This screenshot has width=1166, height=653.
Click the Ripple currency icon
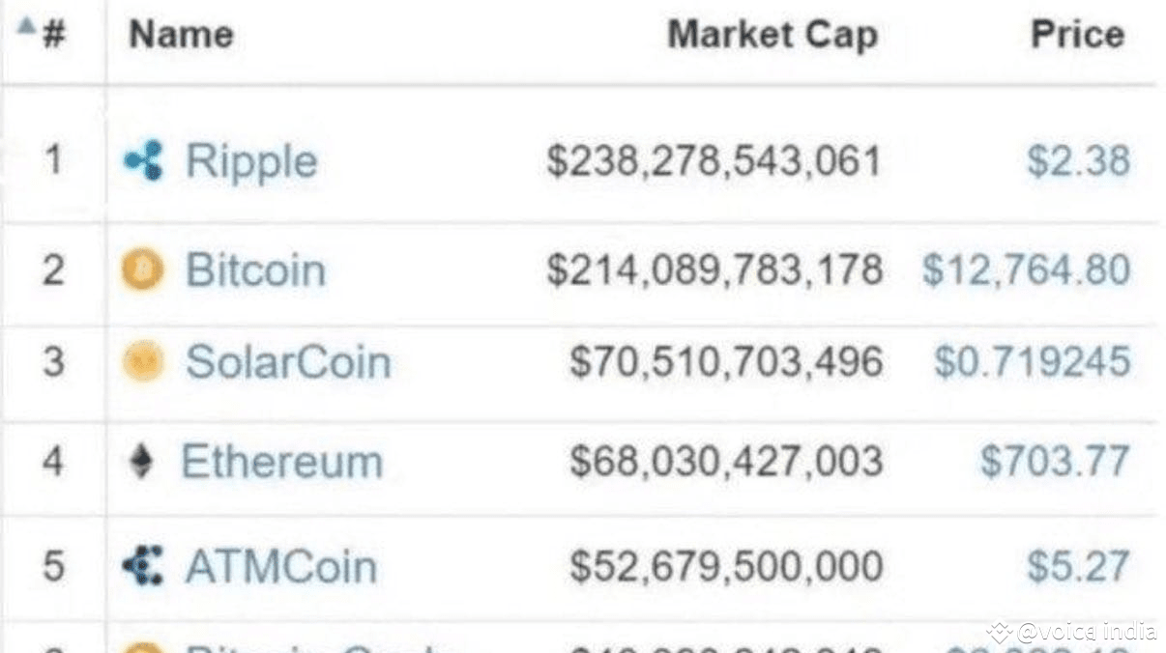click(x=143, y=160)
